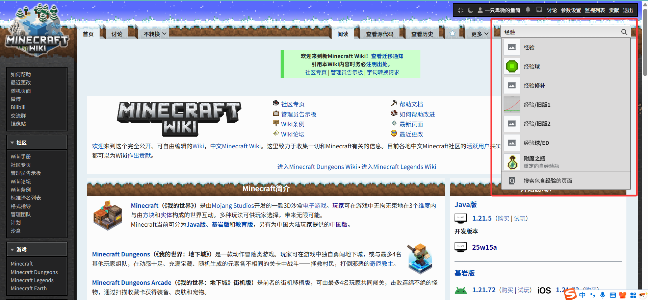Click the 查看迁移通知 link in the banner
The height and width of the screenshot is (300, 648).
[x=387, y=56]
